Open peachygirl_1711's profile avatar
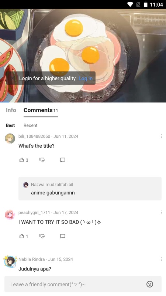The width and height of the screenshot is (166, 296). pos(10,215)
